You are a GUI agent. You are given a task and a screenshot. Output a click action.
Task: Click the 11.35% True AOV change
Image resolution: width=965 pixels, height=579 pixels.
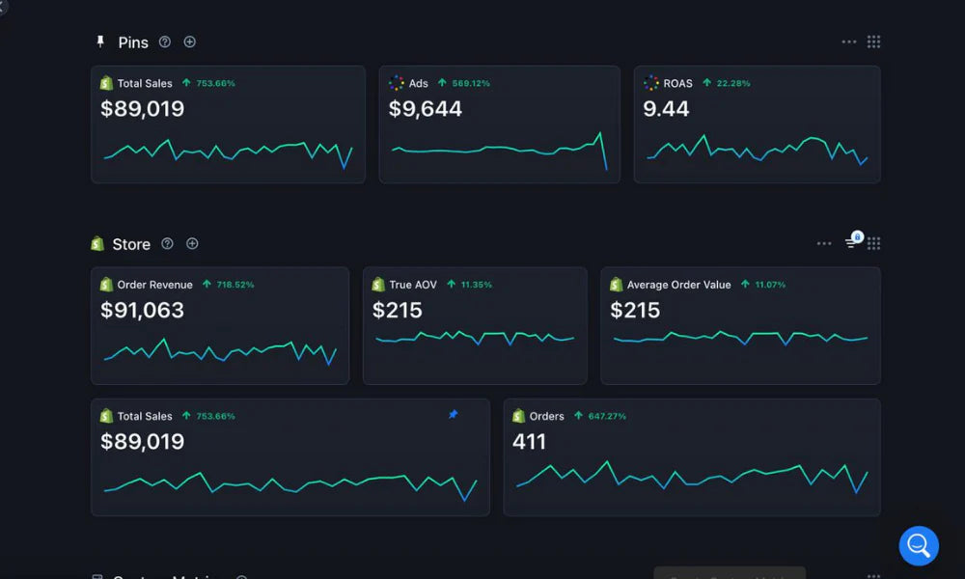pyautogui.click(x=470, y=285)
